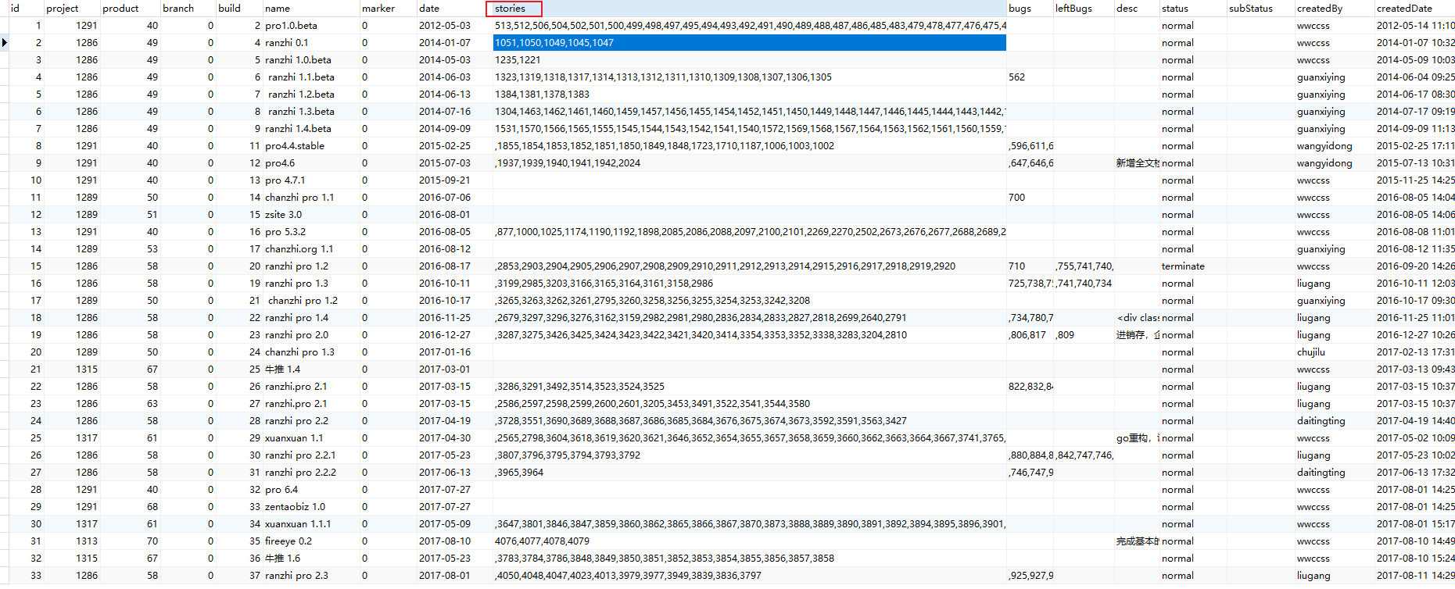Image resolution: width=1455 pixels, height=589 pixels.
Task: Select the leftBugs column header
Action: click(x=1073, y=9)
